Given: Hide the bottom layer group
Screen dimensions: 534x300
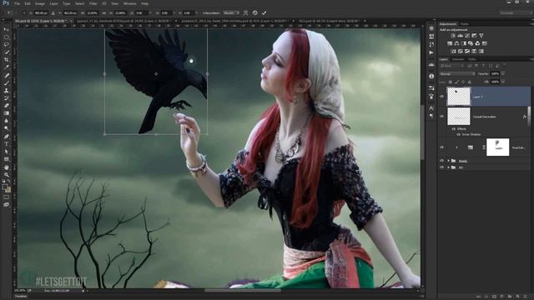Looking at the screenshot, I should pos(442,167).
